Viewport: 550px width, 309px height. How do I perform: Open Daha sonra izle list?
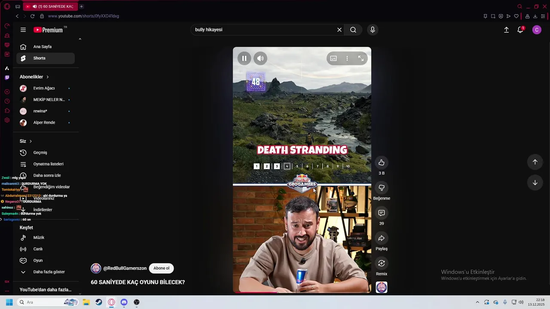pyautogui.click(x=46, y=176)
